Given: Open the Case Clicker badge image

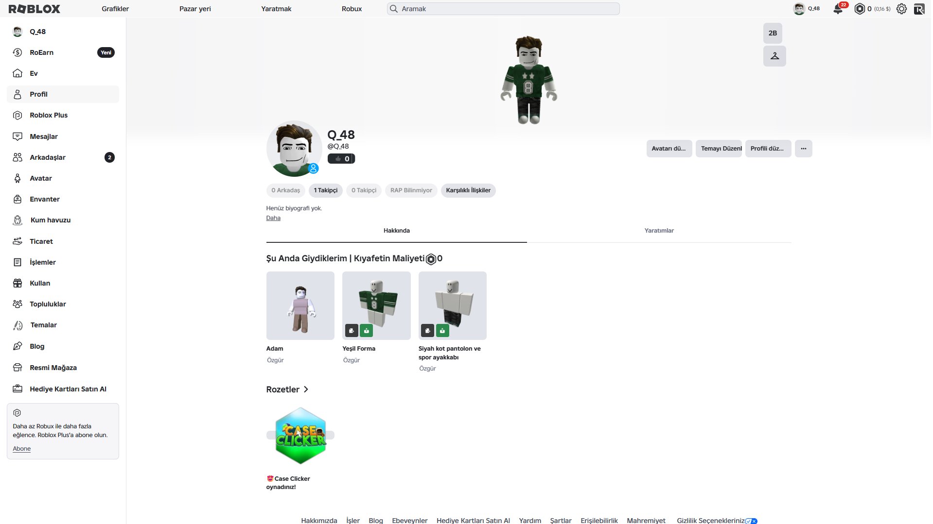Looking at the screenshot, I should (x=300, y=436).
